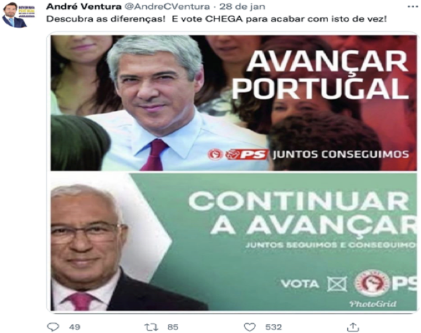Open the André Ventura display name link

(84, 6)
